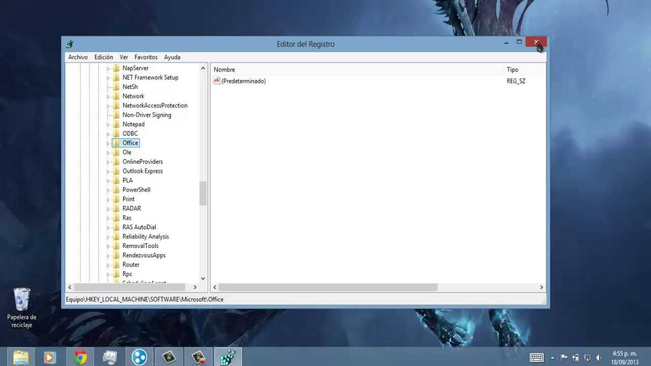Click the REG_SZ type value

516,81
